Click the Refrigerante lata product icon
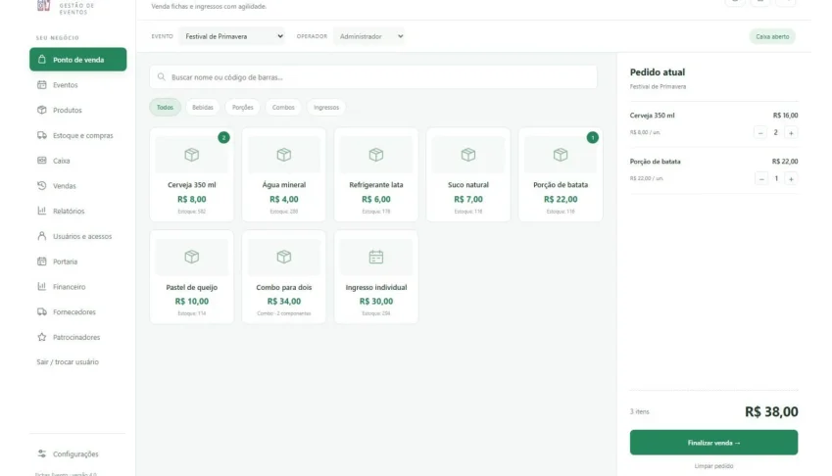832x476 pixels. click(376, 154)
